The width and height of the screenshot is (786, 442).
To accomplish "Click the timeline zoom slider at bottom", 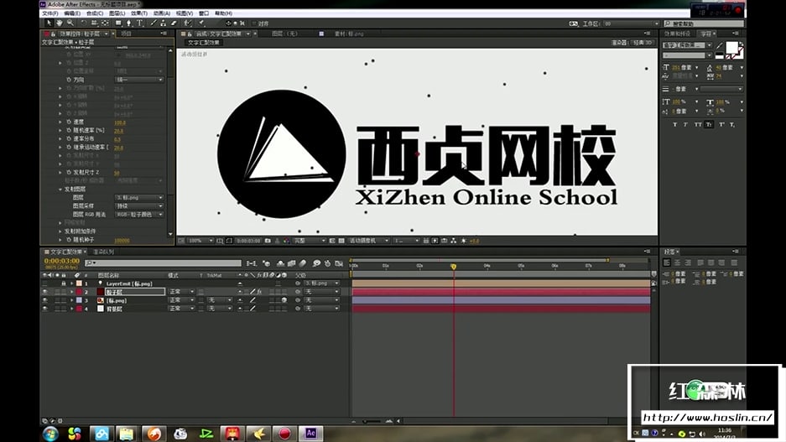I will point(372,422).
